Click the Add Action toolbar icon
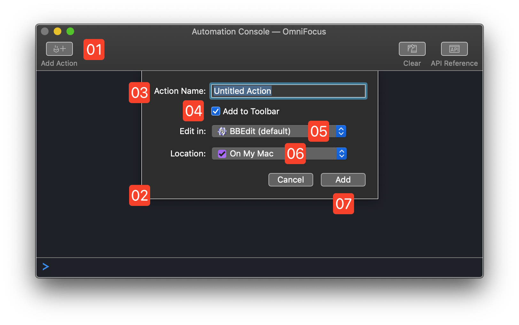The height and width of the screenshot is (325, 519). click(x=59, y=49)
